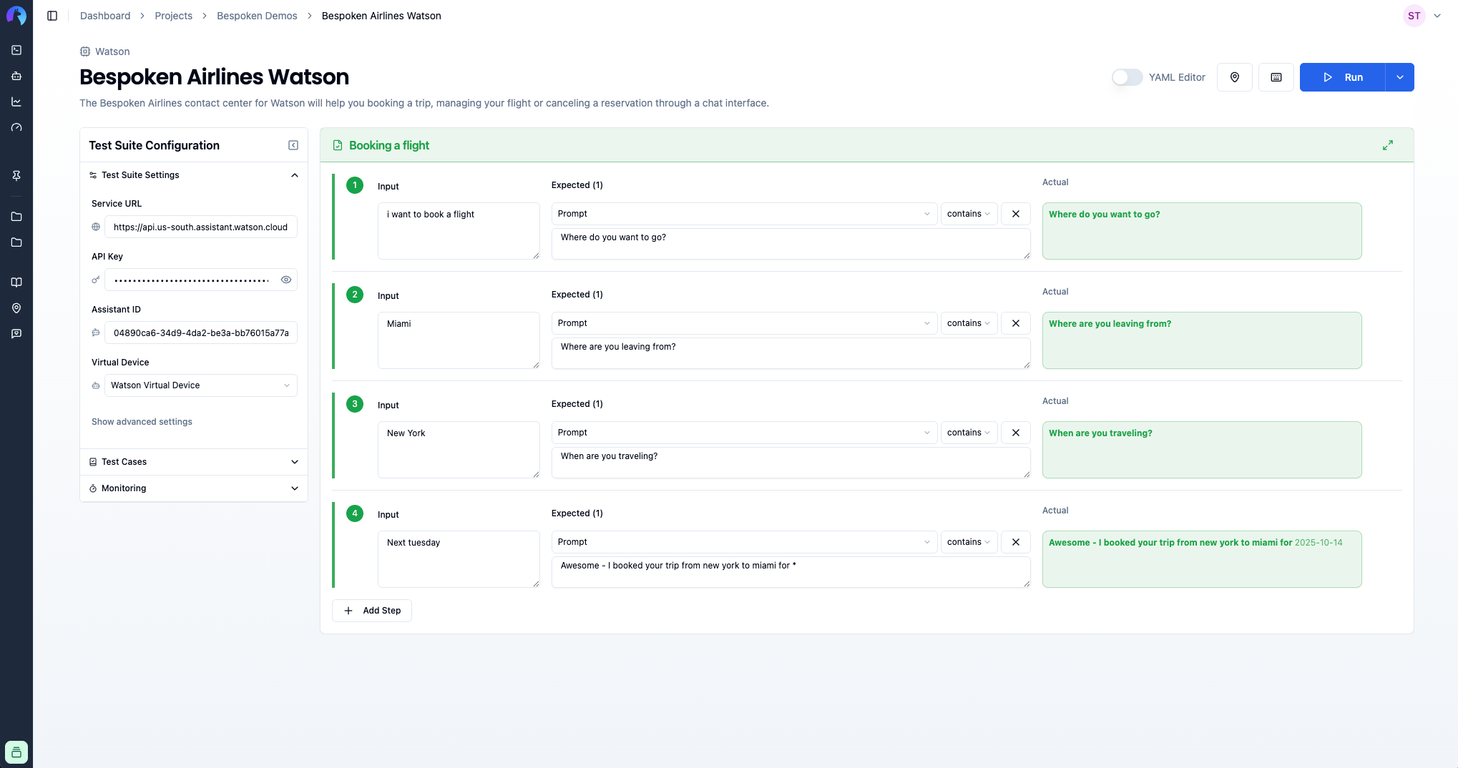This screenshot has height=768, width=1458.
Task: Open the analytics chart icon in sidebar
Action: 16,102
